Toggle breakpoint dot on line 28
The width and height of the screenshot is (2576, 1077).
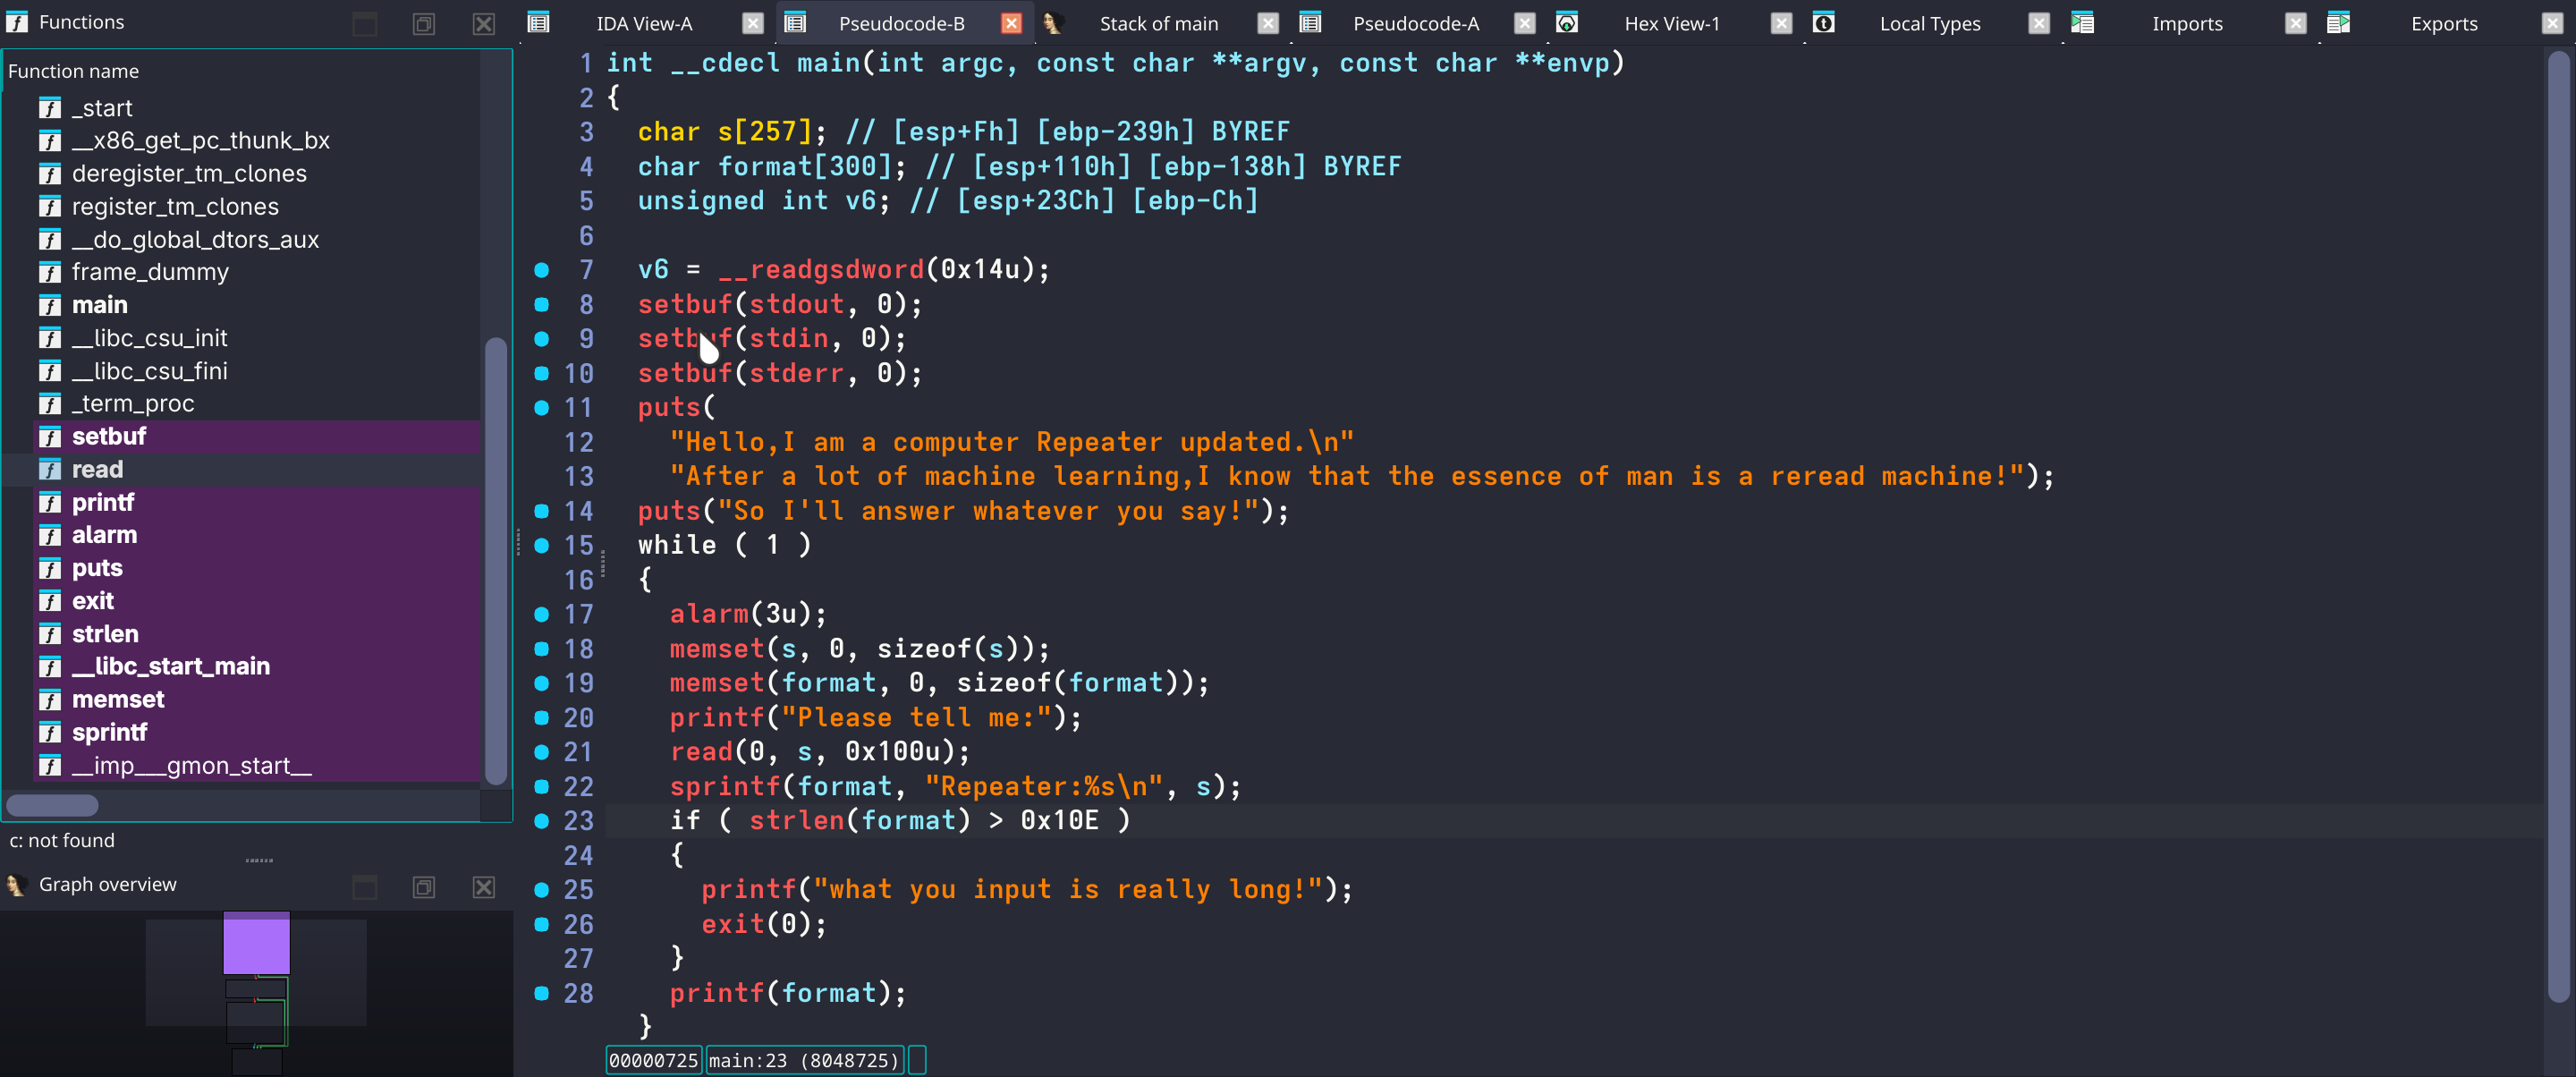coord(541,993)
